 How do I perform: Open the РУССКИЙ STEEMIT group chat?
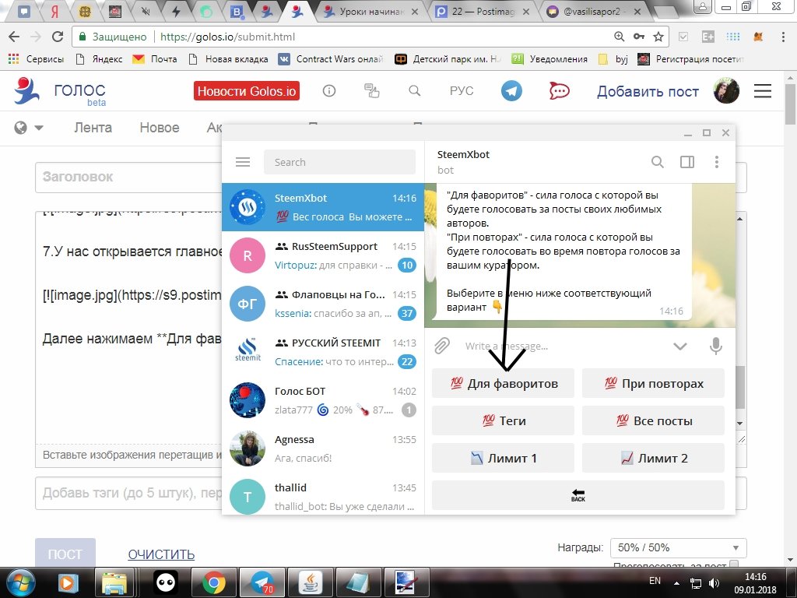(323, 352)
